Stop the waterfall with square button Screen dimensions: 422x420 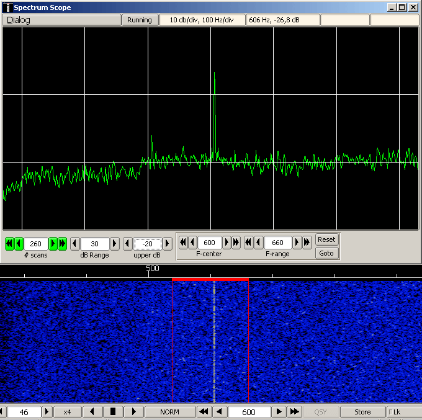click(x=113, y=412)
